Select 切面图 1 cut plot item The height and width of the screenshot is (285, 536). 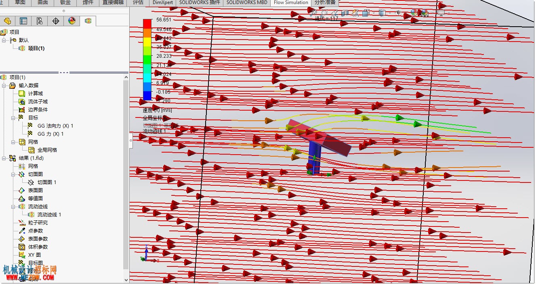(x=47, y=182)
